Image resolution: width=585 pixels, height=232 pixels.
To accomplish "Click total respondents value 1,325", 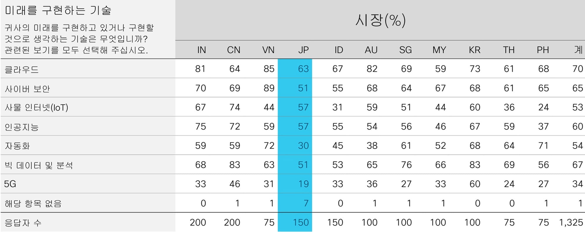I will point(571,223).
